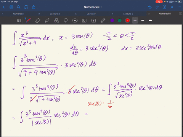This screenshot has height=137, width=183.
Task: Open the share/export icon
Action: point(34,7)
